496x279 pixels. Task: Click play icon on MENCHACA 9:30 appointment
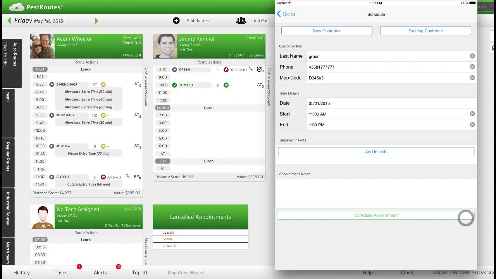[x=52, y=115]
